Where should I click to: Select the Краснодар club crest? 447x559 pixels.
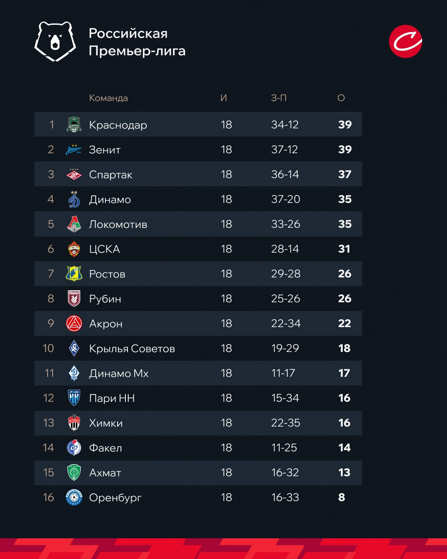[74, 125]
